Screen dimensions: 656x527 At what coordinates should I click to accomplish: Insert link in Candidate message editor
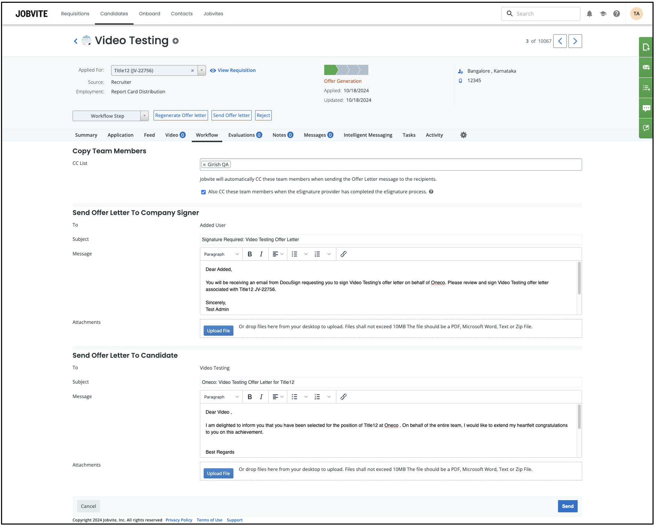point(343,397)
